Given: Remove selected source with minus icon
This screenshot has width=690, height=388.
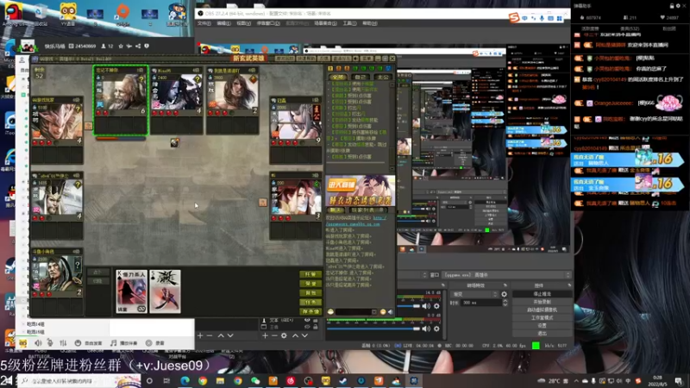Looking at the screenshot, I should point(274,335).
